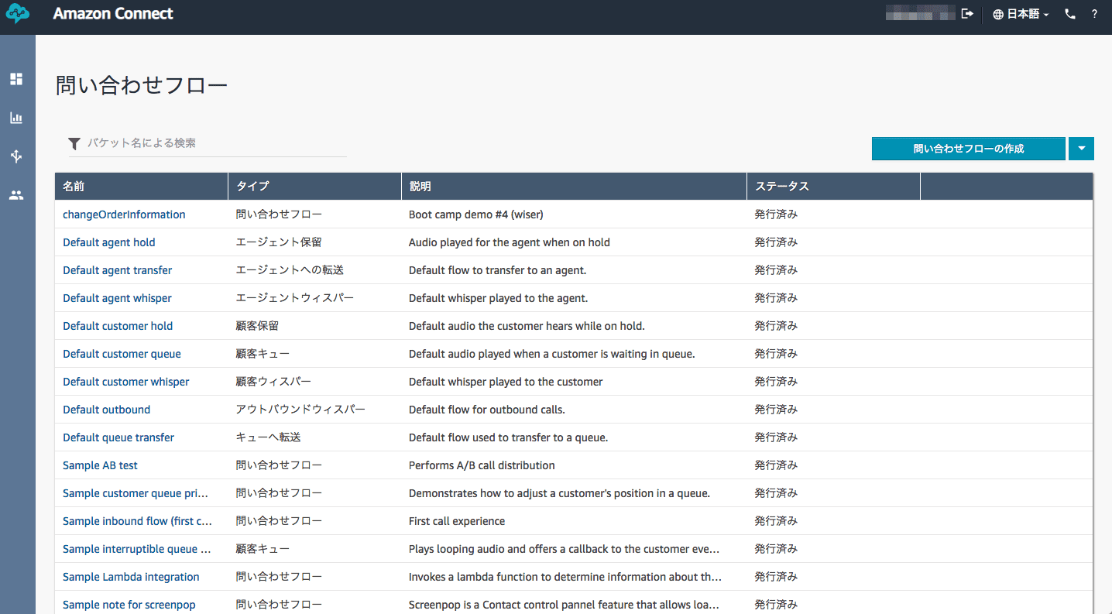The image size is (1112, 614).
Task: Click アウトバウンドウィスパー type cell
Action: click(x=300, y=410)
